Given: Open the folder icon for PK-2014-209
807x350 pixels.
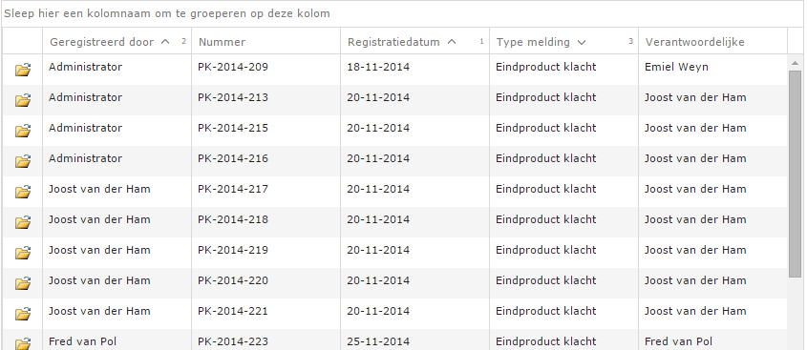Looking at the screenshot, I should pyautogui.click(x=23, y=70).
